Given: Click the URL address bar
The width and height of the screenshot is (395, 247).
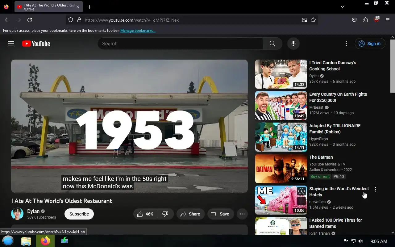Looking at the screenshot, I should pyautogui.click(x=191, y=20).
